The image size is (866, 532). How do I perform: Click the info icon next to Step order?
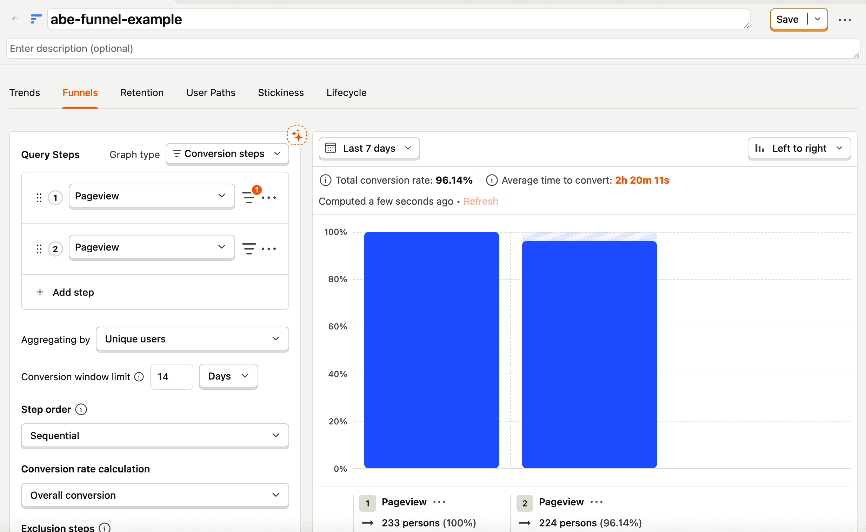pos(81,409)
